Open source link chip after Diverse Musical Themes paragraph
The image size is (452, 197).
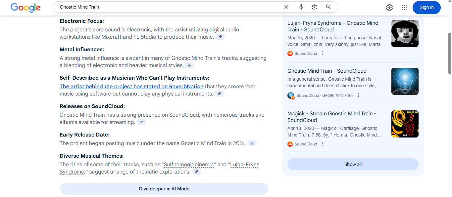tap(197, 172)
